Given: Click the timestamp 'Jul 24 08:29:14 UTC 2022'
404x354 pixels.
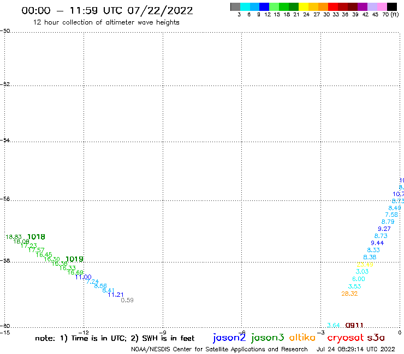Looking at the screenshot, I should (355, 350).
